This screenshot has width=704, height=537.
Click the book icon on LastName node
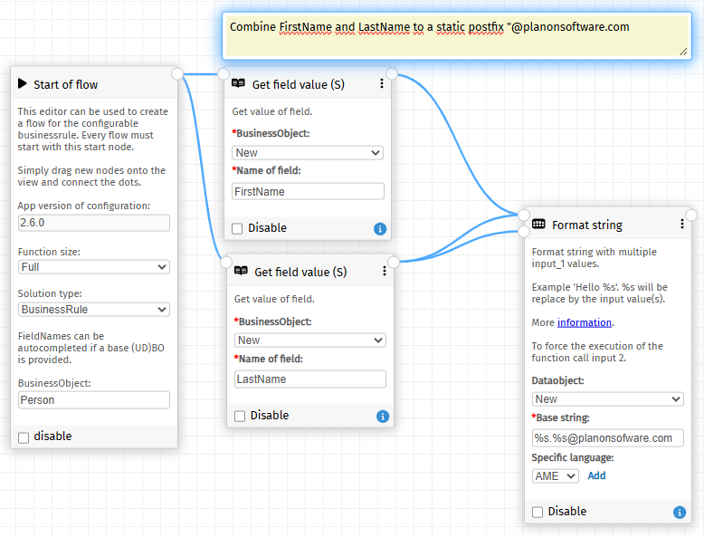click(241, 271)
